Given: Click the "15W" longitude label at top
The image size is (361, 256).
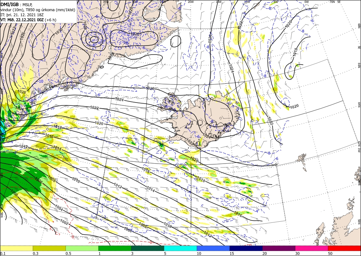Looking at the screenshot, I should (218, 2).
